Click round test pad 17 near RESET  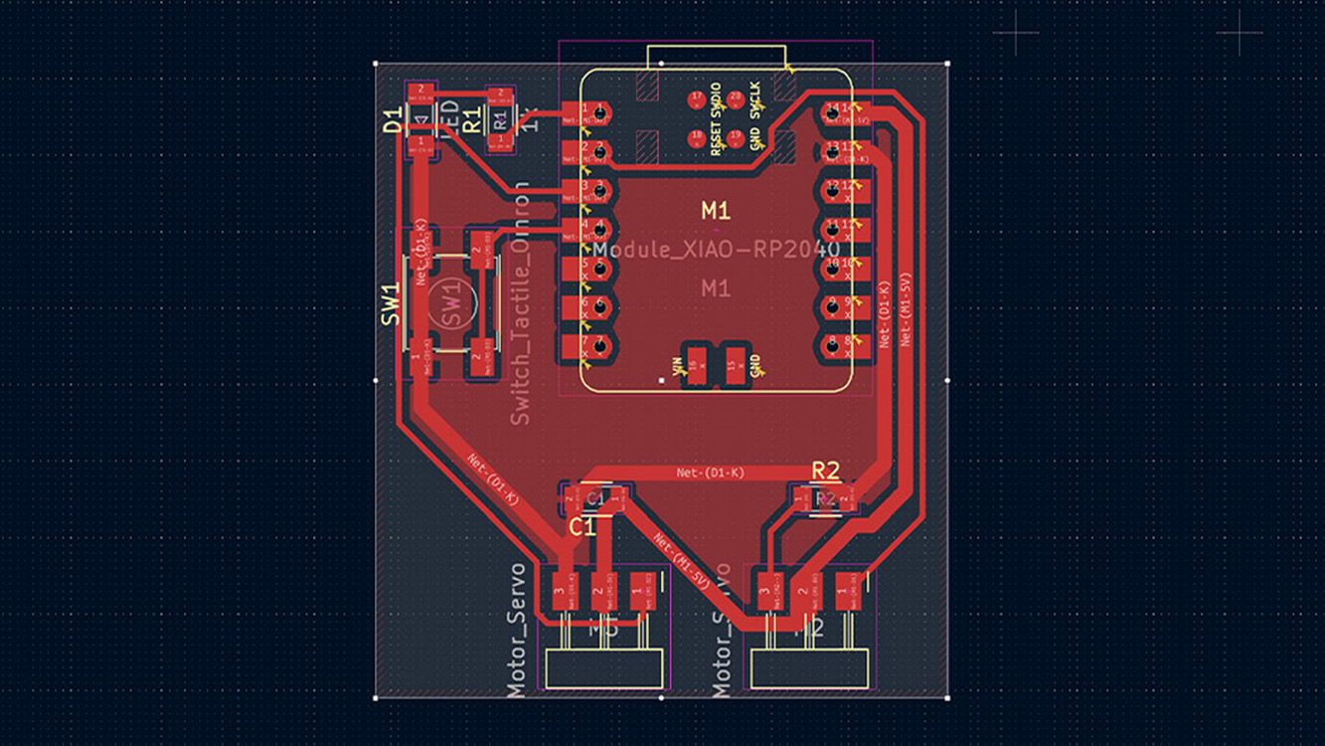click(697, 99)
